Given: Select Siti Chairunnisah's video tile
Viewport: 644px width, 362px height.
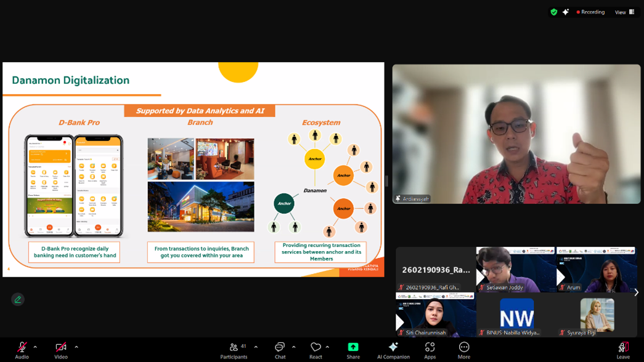Looking at the screenshot, I should [x=435, y=315].
